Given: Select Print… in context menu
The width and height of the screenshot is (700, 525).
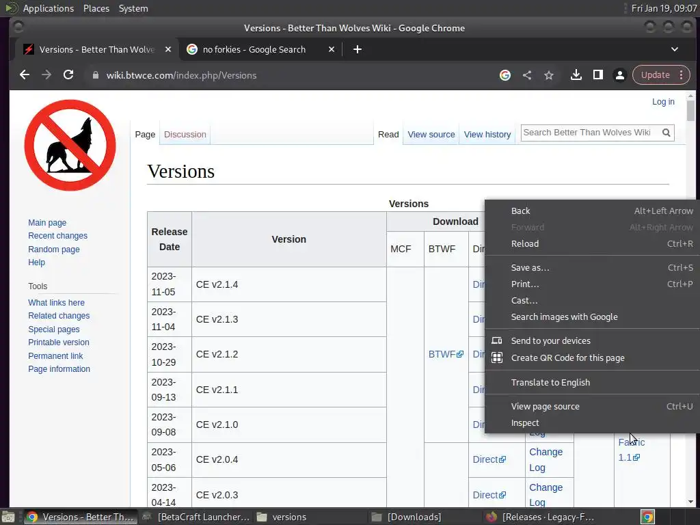Looking at the screenshot, I should point(592,284).
